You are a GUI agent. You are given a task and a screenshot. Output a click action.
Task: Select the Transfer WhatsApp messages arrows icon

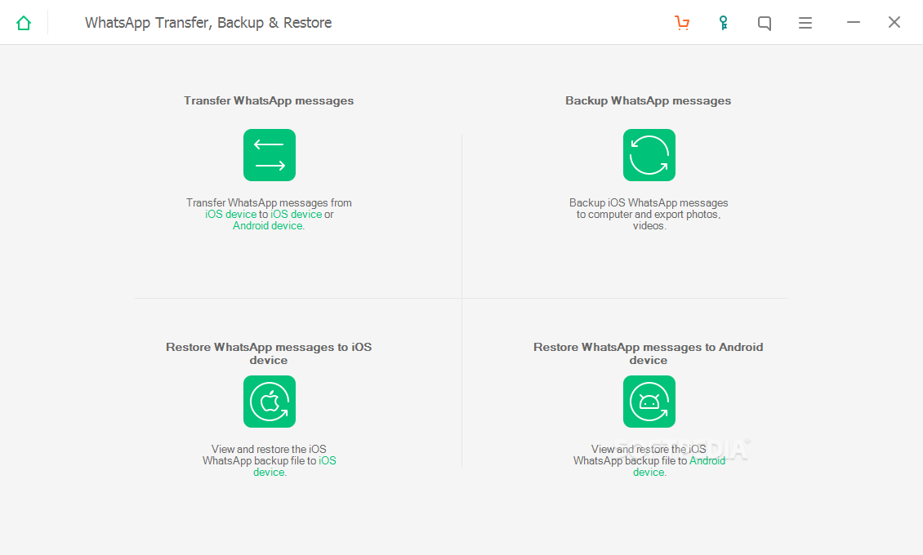coord(270,155)
